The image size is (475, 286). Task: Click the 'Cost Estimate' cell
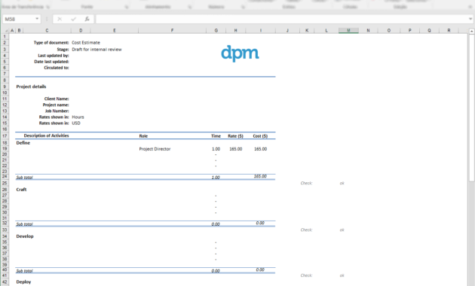86,43
